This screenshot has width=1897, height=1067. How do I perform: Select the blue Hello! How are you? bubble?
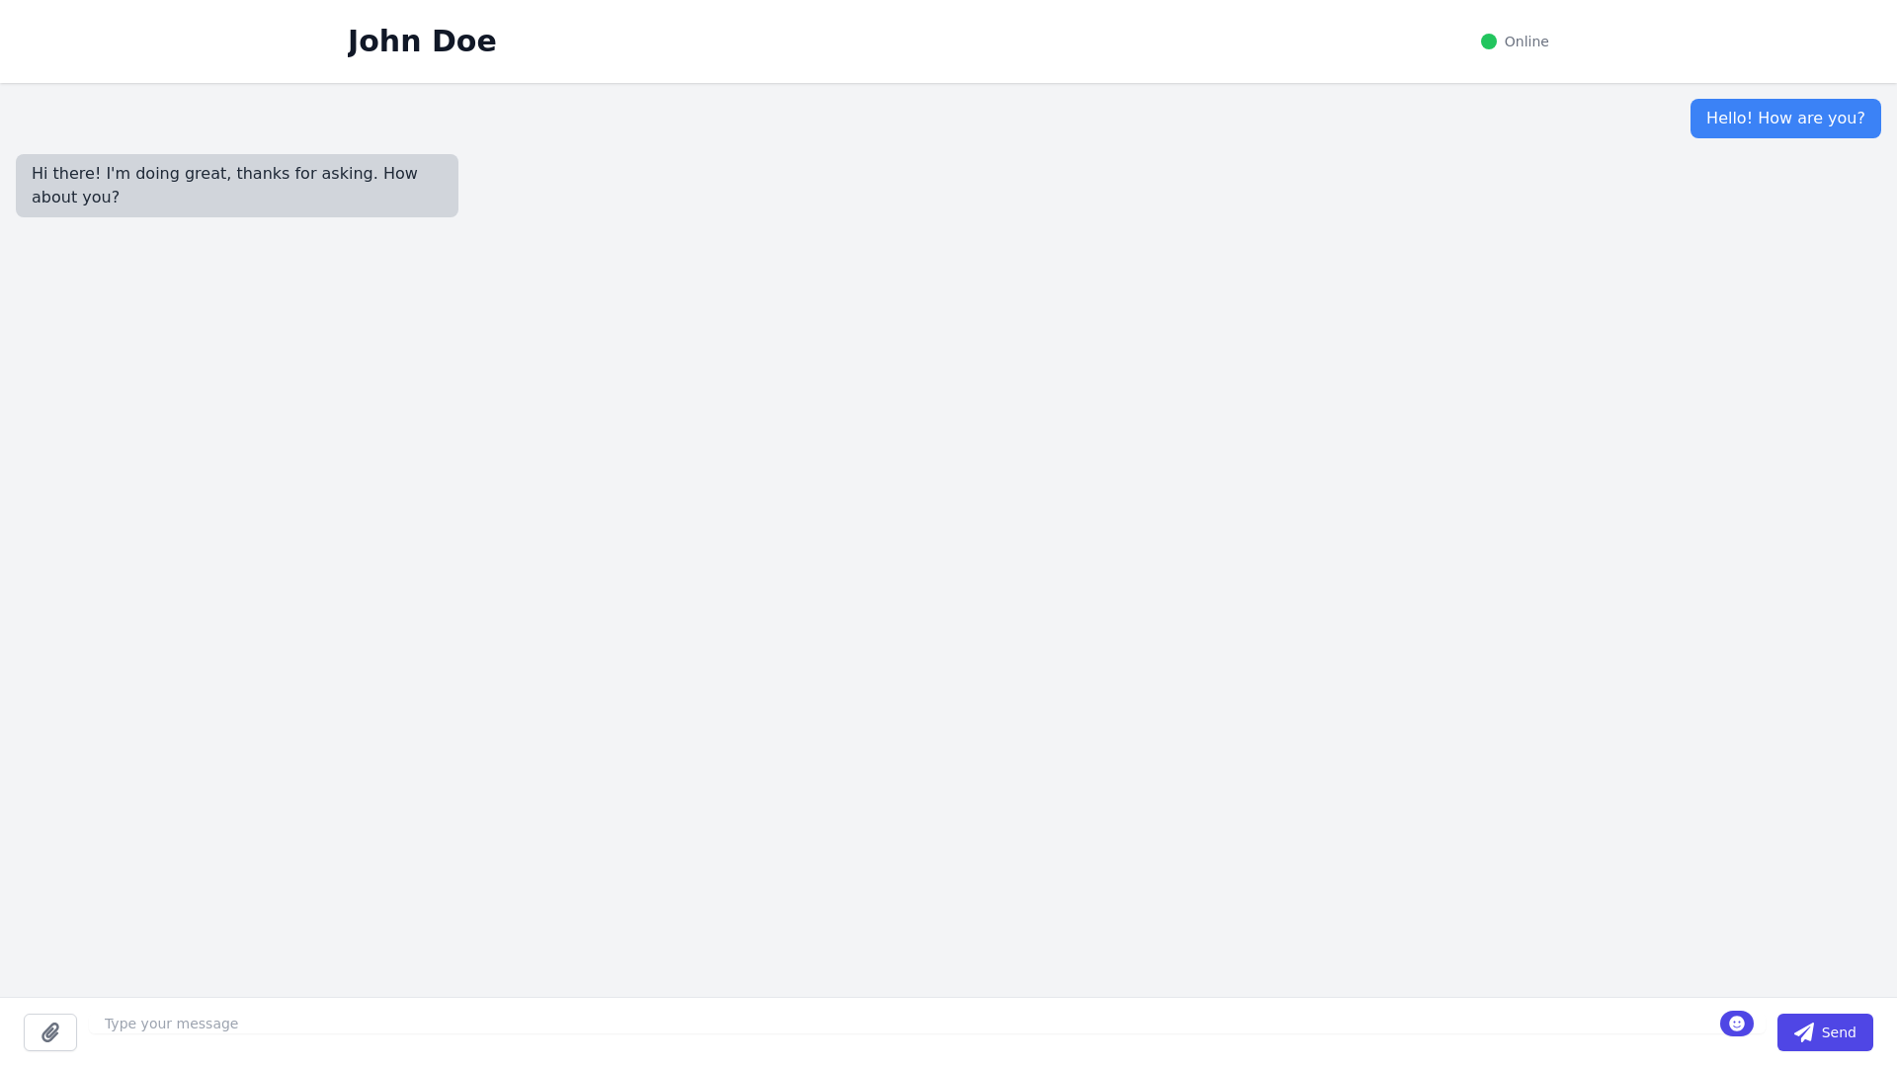[1784, 119]
